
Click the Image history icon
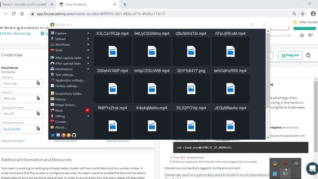[x=52, y=105]
